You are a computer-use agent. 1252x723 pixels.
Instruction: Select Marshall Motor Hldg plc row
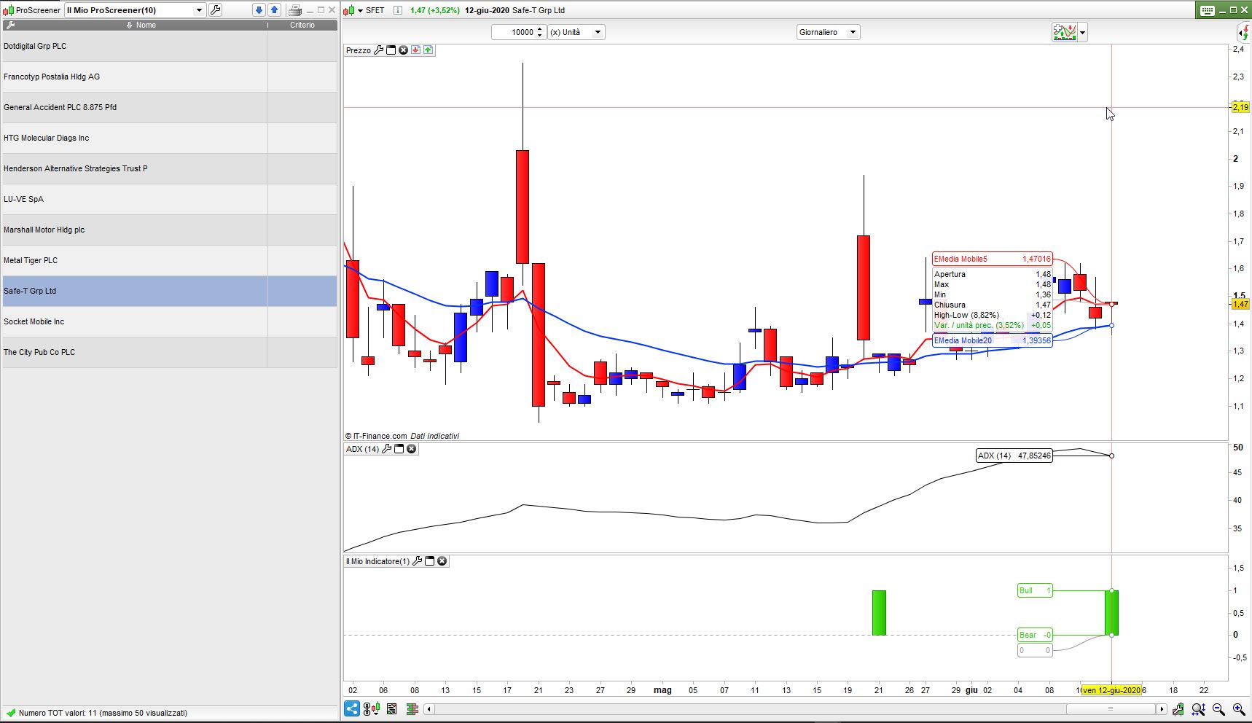coord(170,230)
